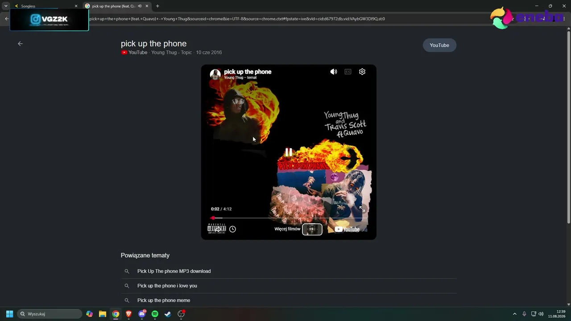571x321 pixels.
Task: Expand the tab search dropdown
Action: [x=6, y=6]
